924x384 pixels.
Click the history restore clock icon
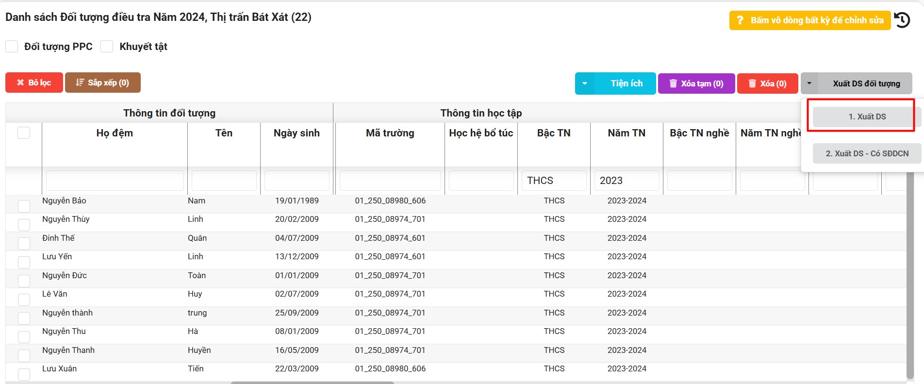click(902, 20)
